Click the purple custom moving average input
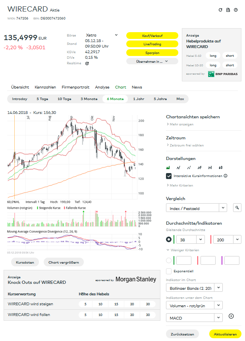 click(x=232, y=260)
